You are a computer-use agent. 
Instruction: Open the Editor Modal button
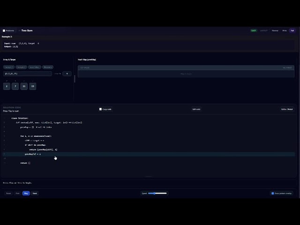[x=287, y=109]
